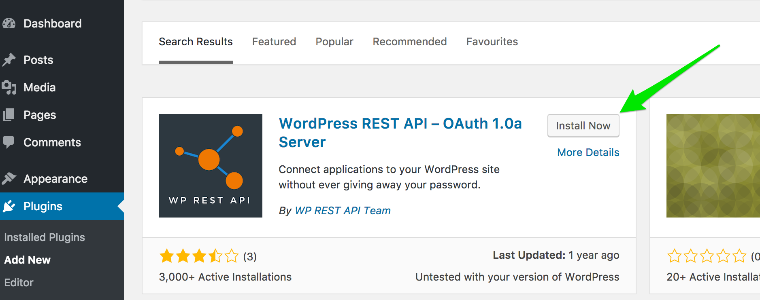Viewport: 760px width, 300px height.
Task: Click the 3,000+ Active Installations text
Action: (225, 277)
